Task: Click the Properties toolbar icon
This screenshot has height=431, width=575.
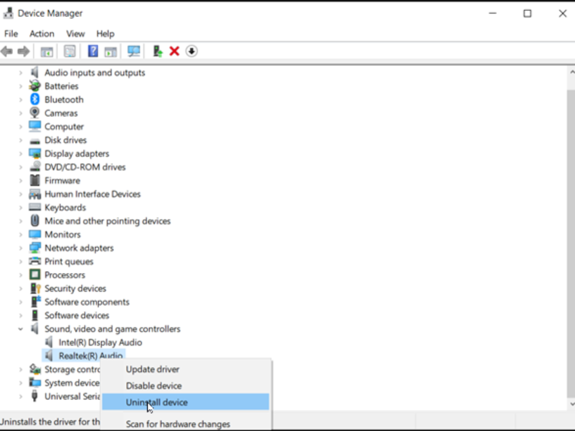Action: (x=70, y=51)
